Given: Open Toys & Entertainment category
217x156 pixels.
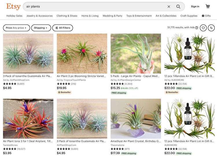Looking at the screenshot, I should [x=139, y=16].
